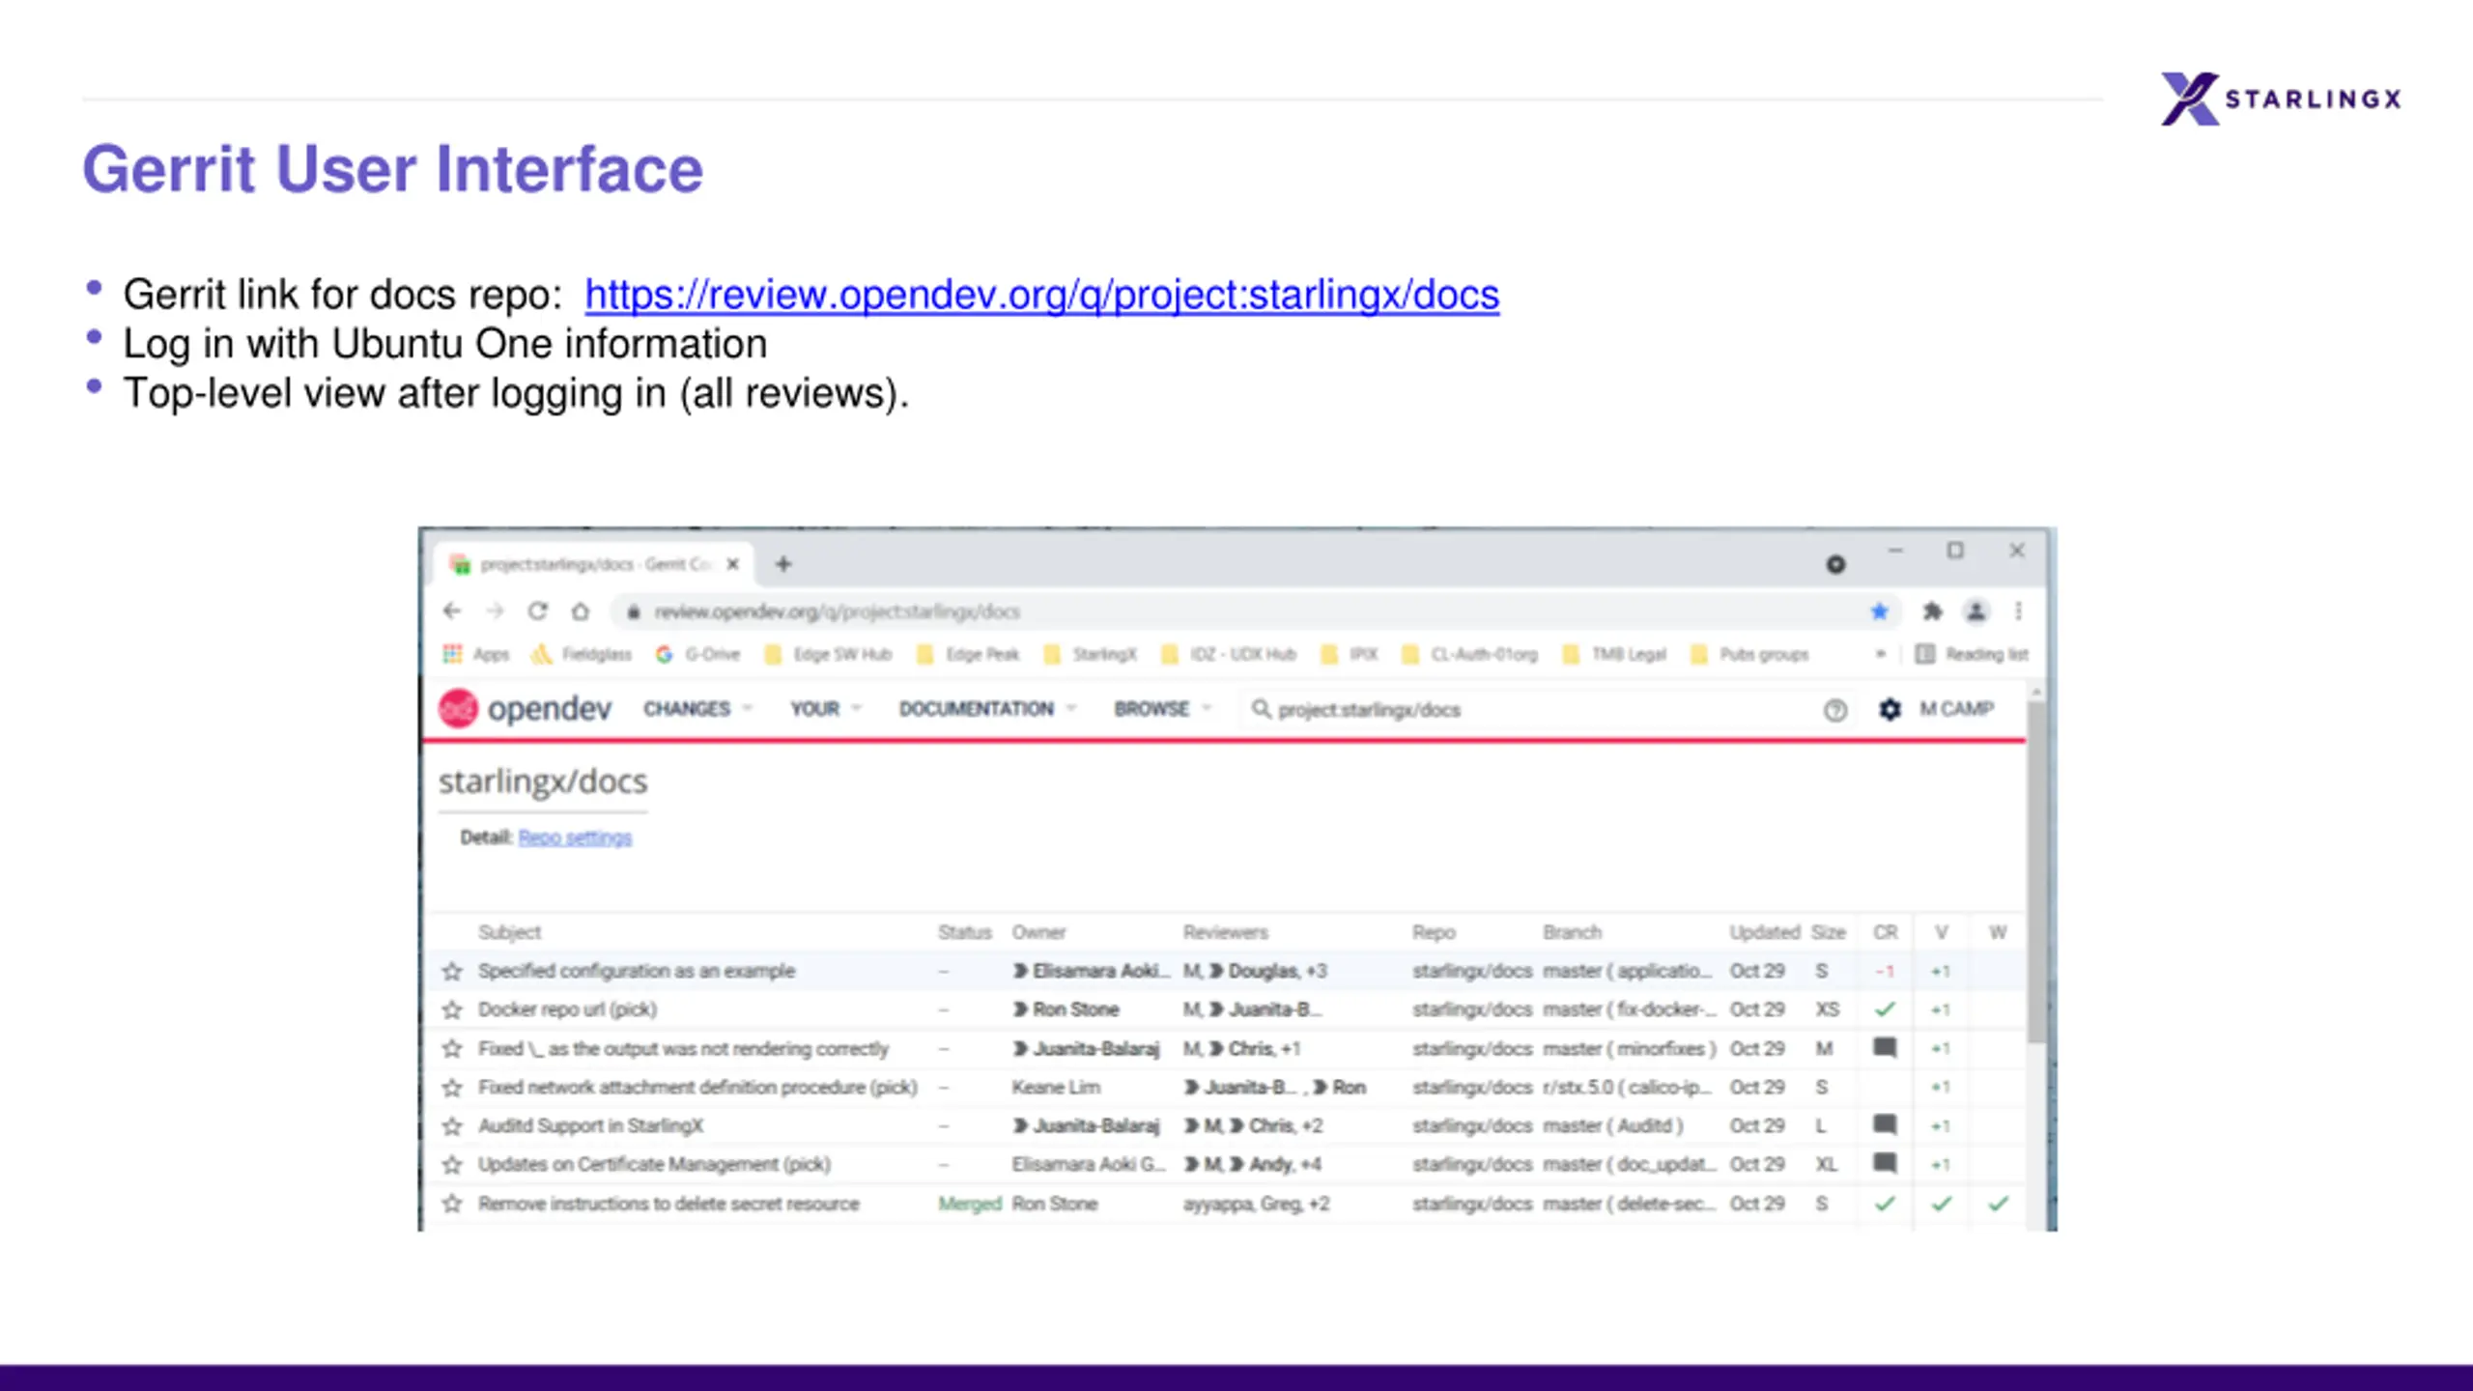Expand the CHANGES menu
The width and height of the screenshot is (2473, 1391).
(x=697, y=709)
